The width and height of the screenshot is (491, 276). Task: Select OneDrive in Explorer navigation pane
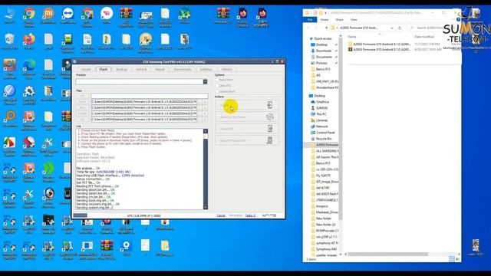click(x=322, y=102)
